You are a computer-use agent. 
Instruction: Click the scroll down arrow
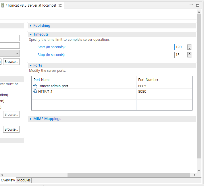pos(199,170)
